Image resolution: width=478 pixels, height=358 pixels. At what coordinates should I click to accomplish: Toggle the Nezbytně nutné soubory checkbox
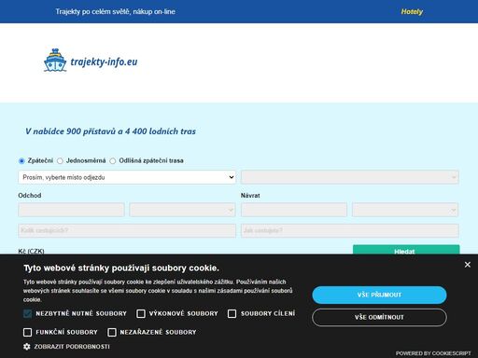point(27,314)
